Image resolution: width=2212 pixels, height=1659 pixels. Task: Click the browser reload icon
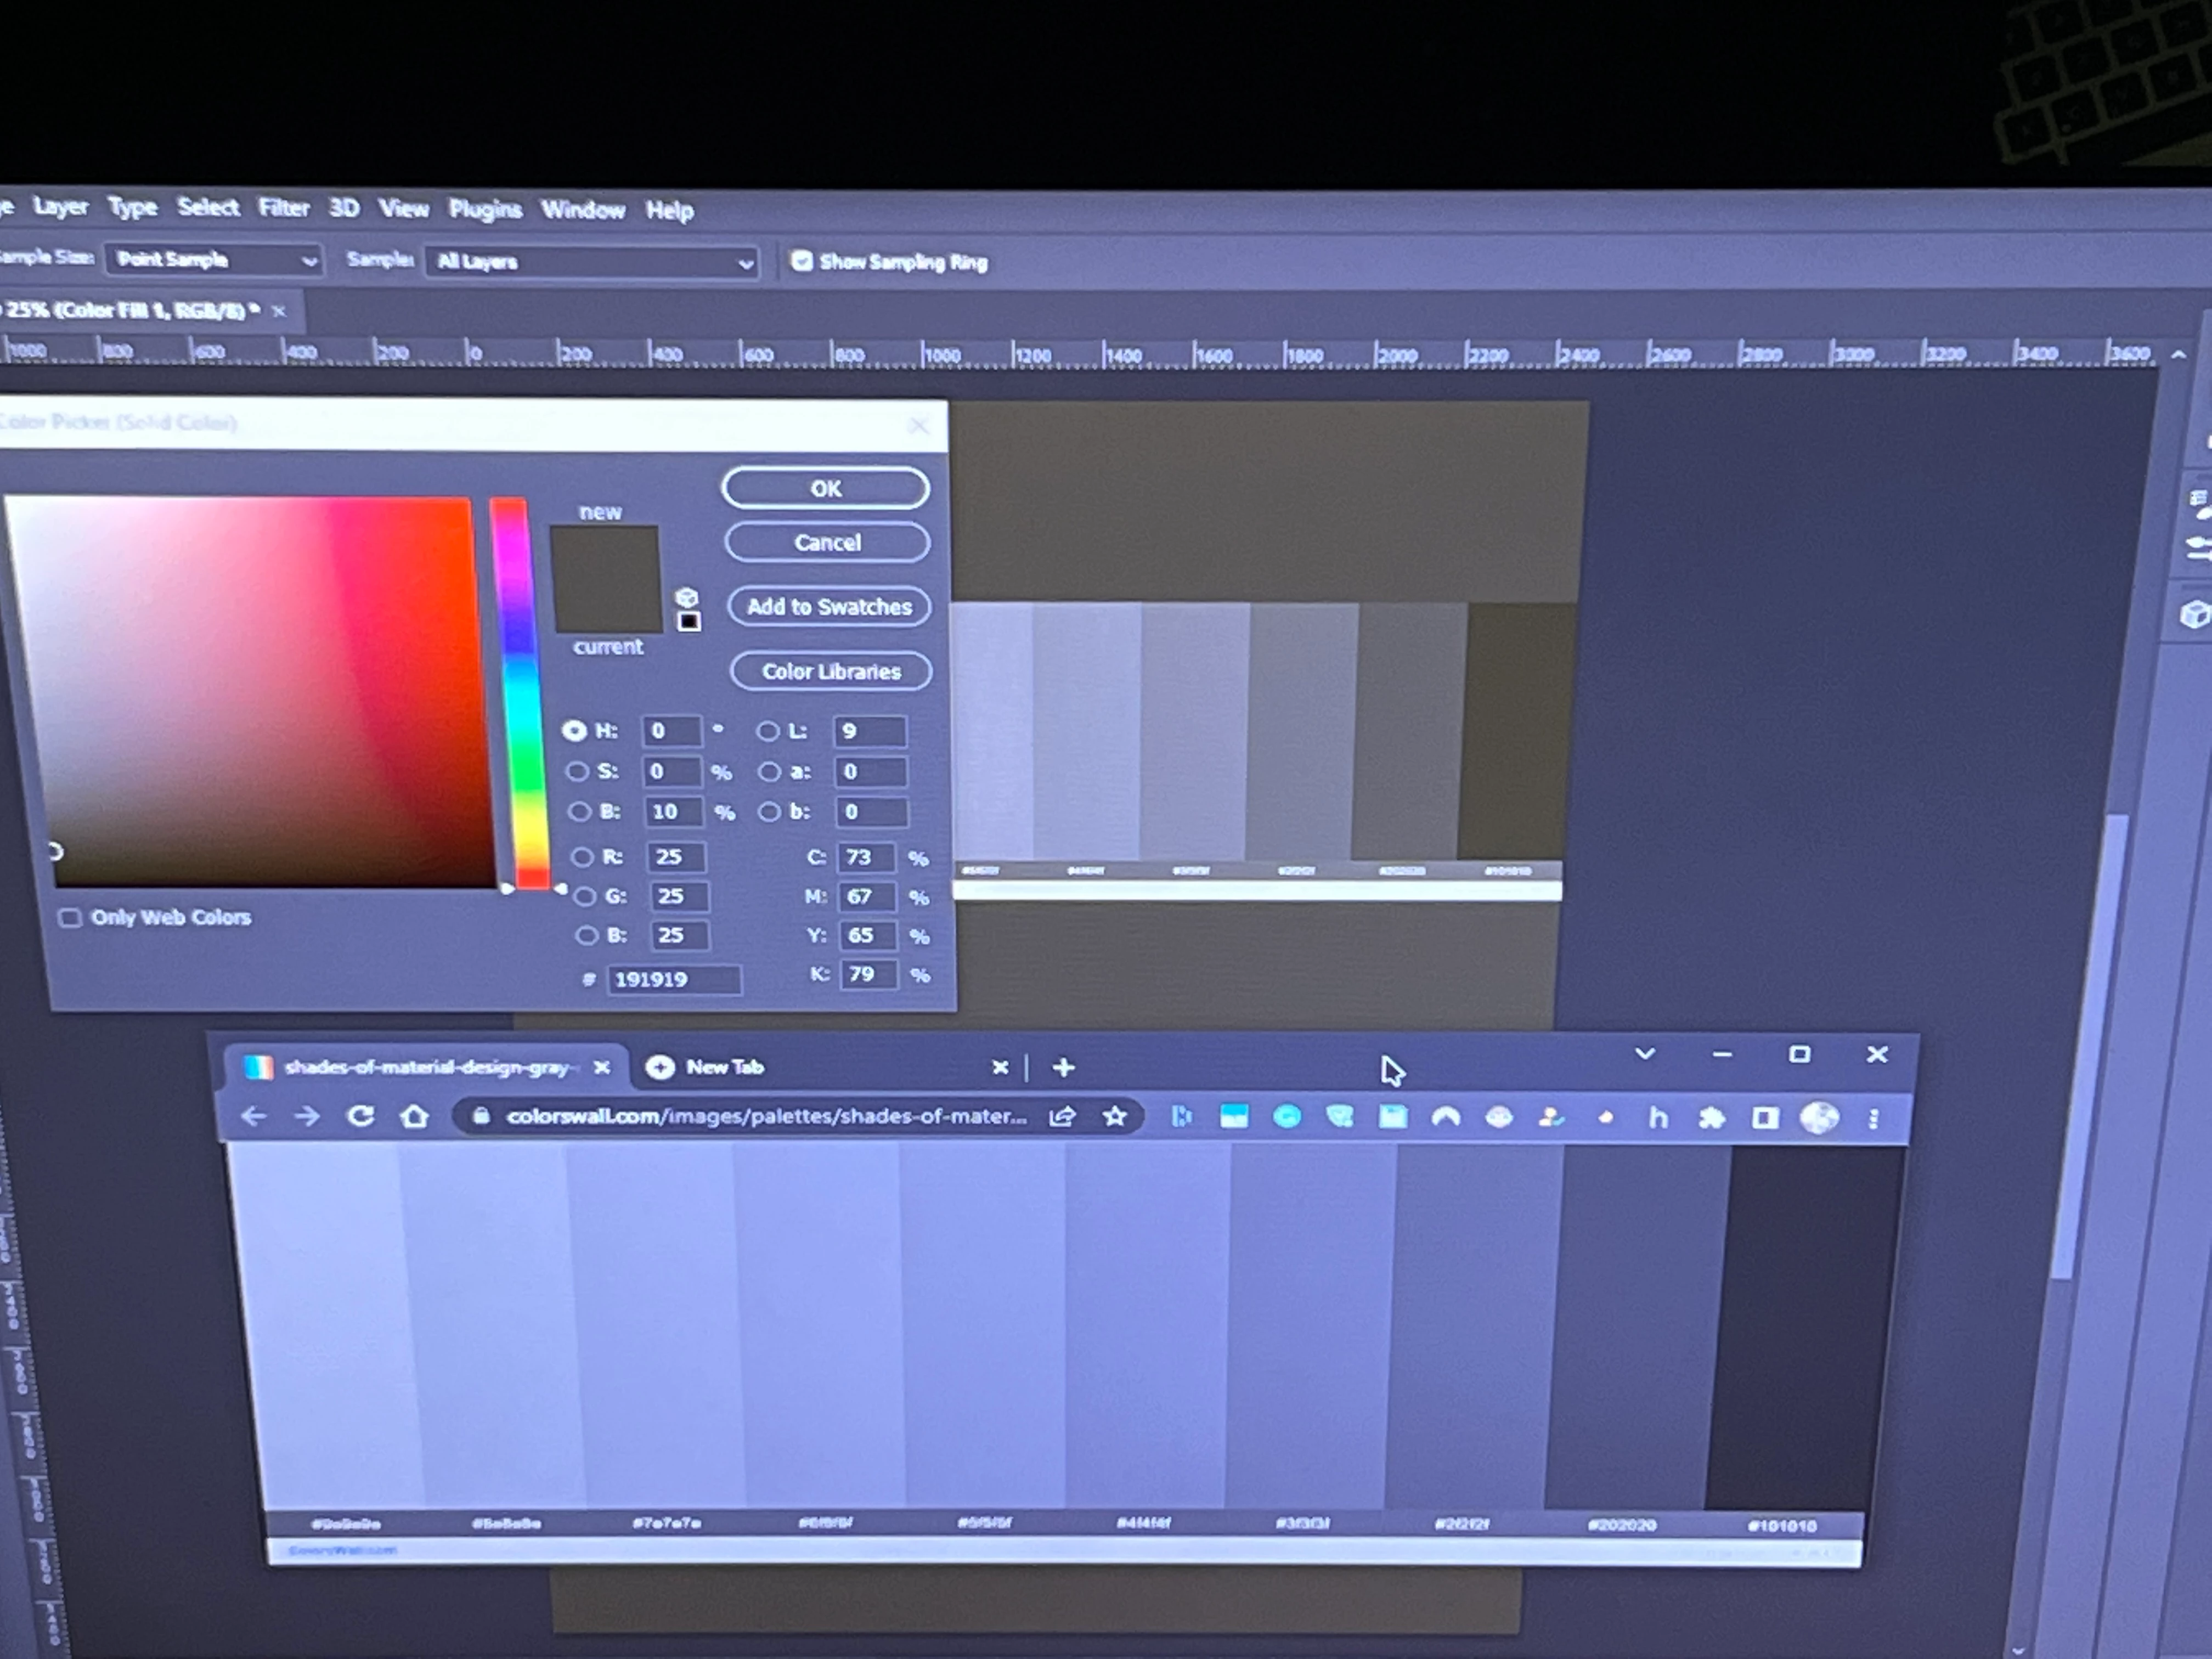[361, 1116]
